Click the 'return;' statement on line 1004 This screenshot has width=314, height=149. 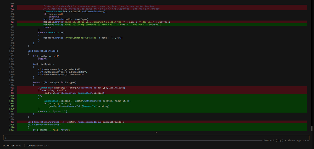click(x=43, y=59)
